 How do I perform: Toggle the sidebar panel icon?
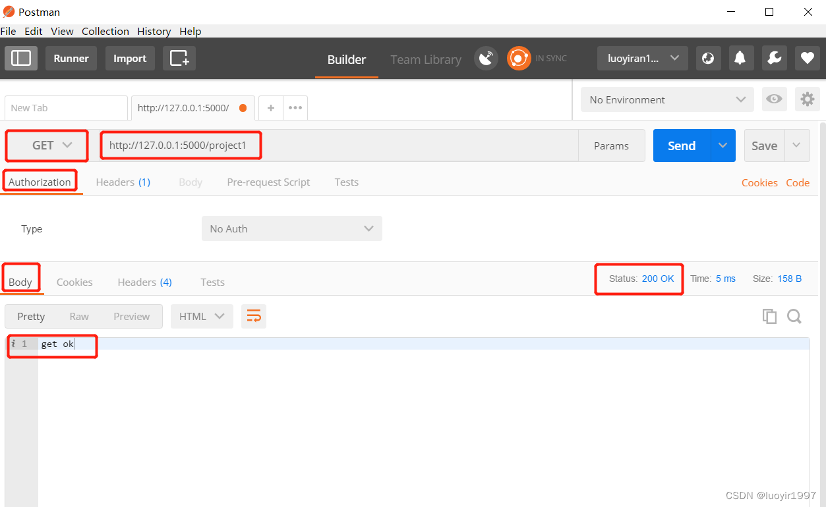[x=21, y=58]
